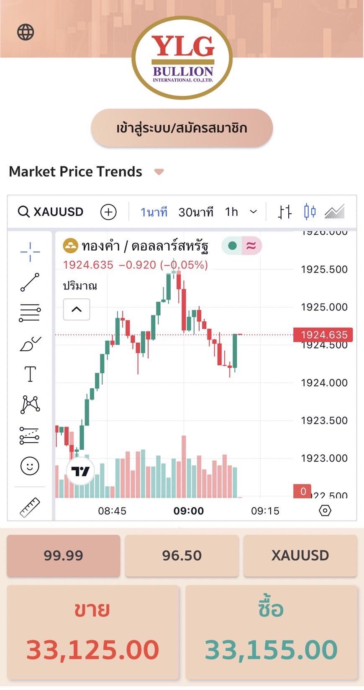The image size is (364, 690).
Task: Open the timeframe interval dropdown arrow
Action: point(253,212)
